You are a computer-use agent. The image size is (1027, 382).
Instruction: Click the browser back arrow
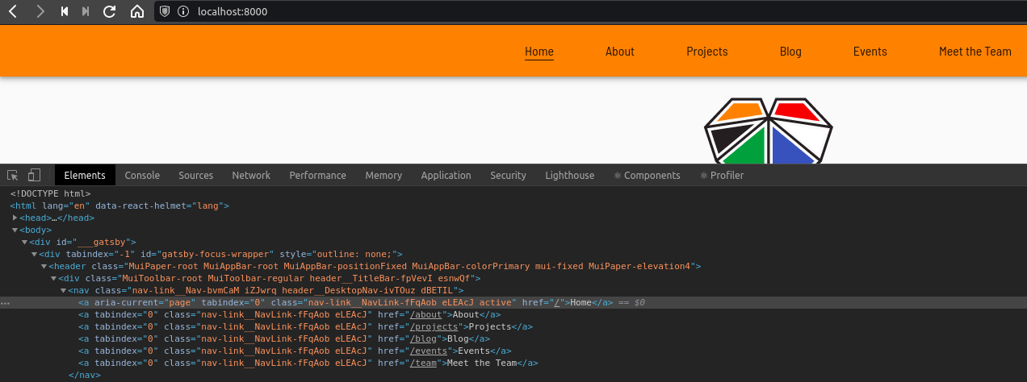(x=13, y=11)
